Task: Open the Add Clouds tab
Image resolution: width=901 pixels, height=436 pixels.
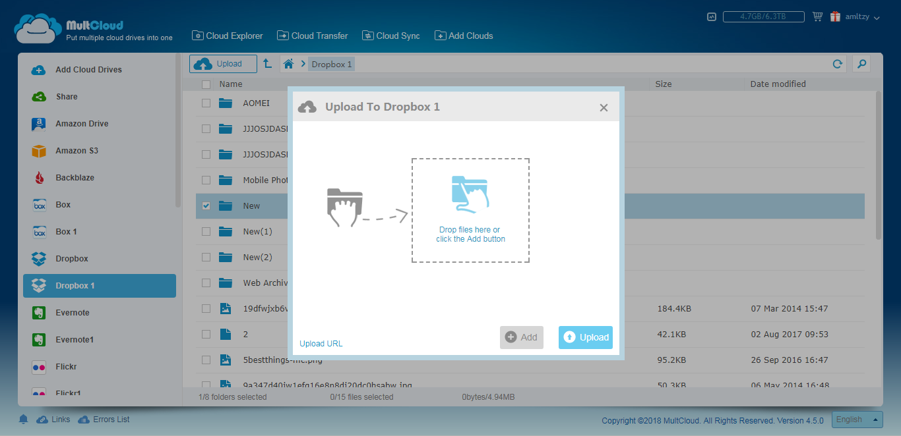Action: click(464, 36)
